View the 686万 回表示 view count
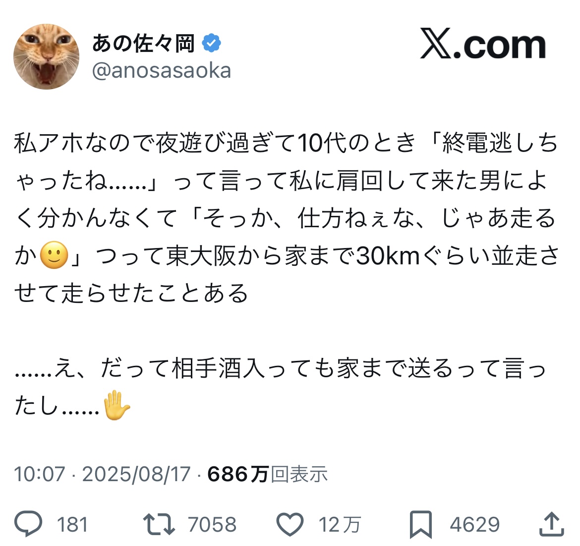The height and width of the screenshot is (546, 580). click(267, 474)
